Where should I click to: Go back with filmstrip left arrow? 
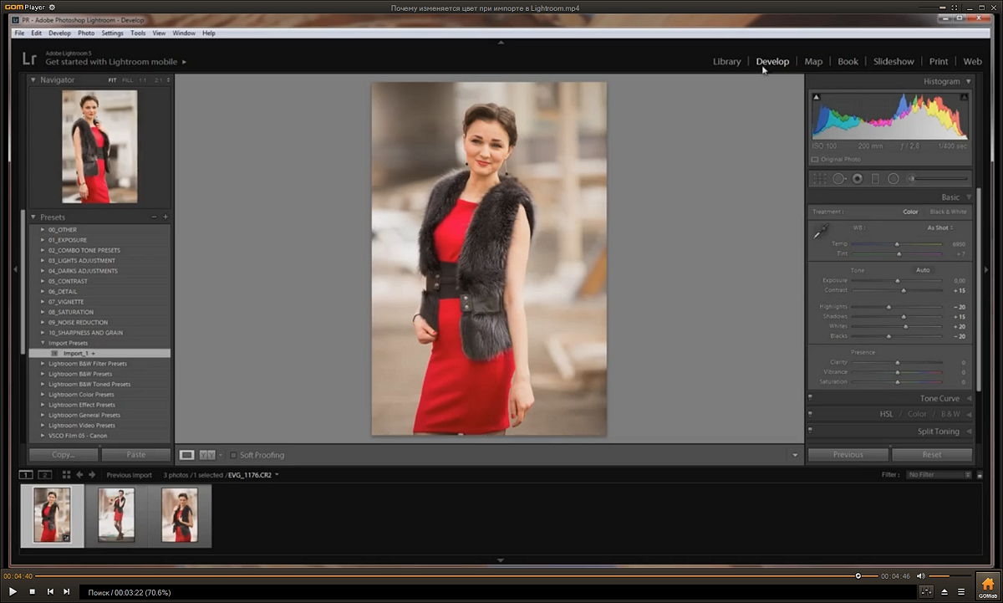coord(80,475)
